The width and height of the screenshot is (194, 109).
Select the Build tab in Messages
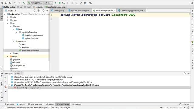coord(17,74)
